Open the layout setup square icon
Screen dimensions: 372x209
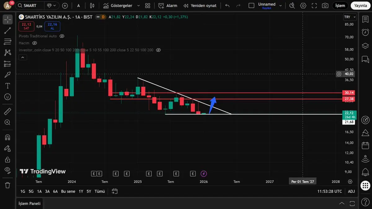251,6
